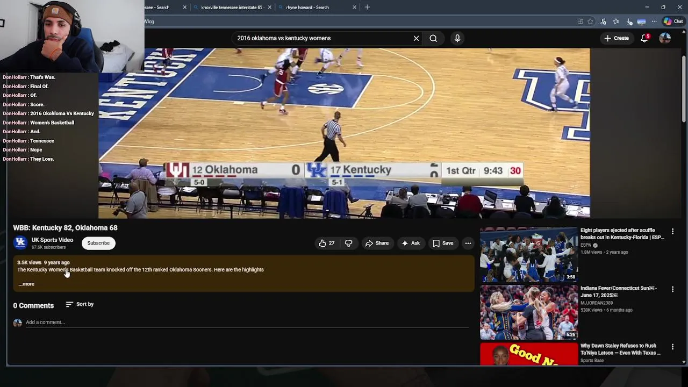Screen dimensions: 688x387
Task: Open Indiana Fever/Connecticut Sun video thumbnail
Action: click(529, 312)
